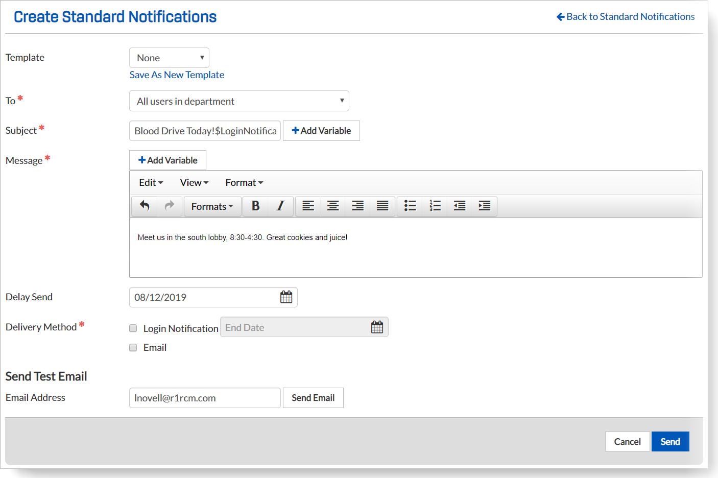Create a bulleted list in the message

pos(410,206)
